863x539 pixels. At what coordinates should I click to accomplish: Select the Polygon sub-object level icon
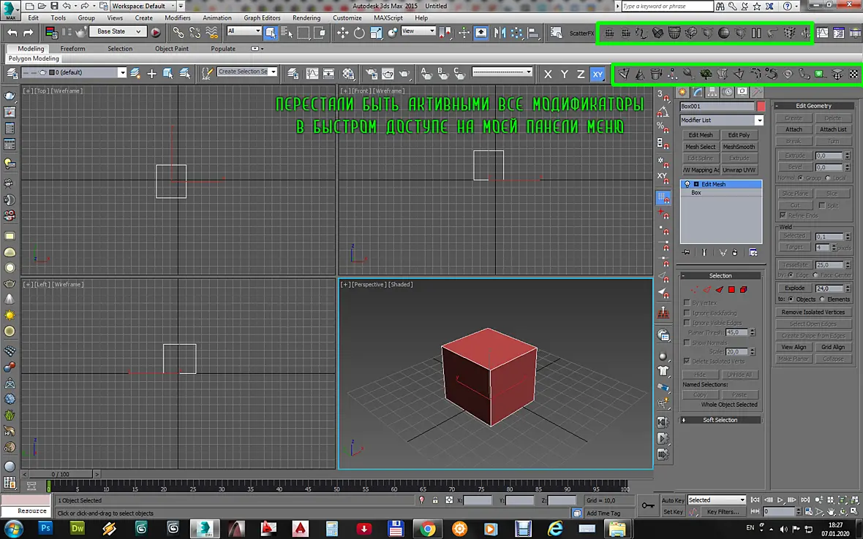tap(731, 289)
